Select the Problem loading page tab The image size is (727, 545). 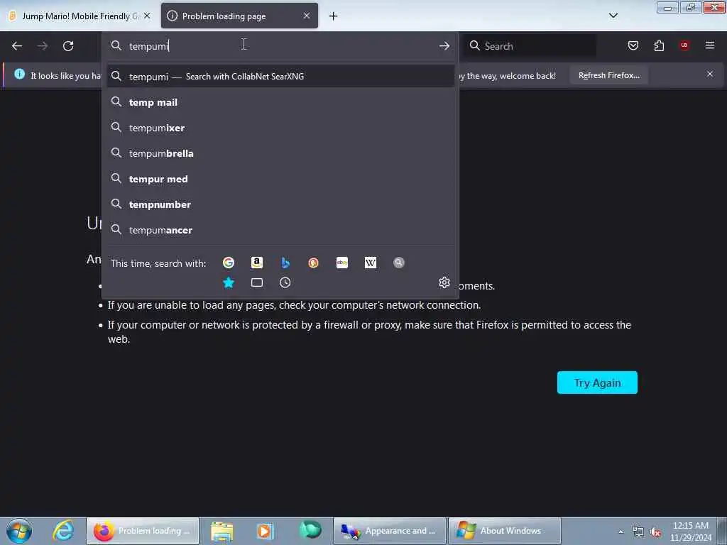[239, 16]
